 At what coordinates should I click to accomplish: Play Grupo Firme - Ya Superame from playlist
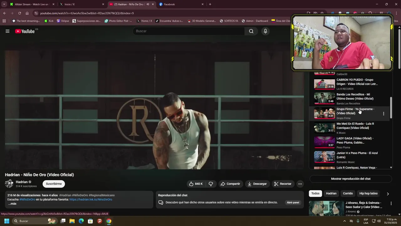click(x=349, y=113)
